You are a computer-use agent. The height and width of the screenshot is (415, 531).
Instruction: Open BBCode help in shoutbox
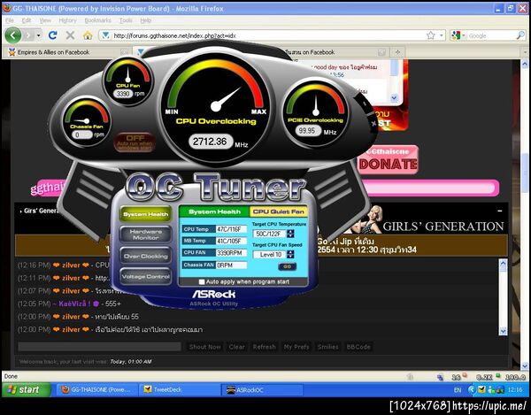point(358,347)
